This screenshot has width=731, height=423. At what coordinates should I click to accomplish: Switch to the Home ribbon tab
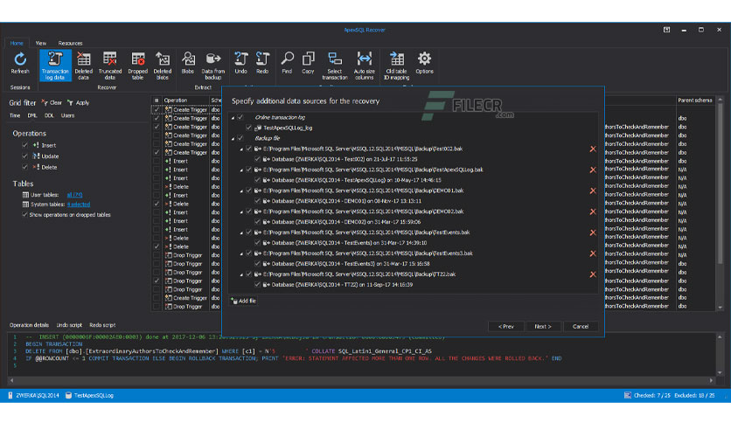pyautogui.click(x=17, y=43)
